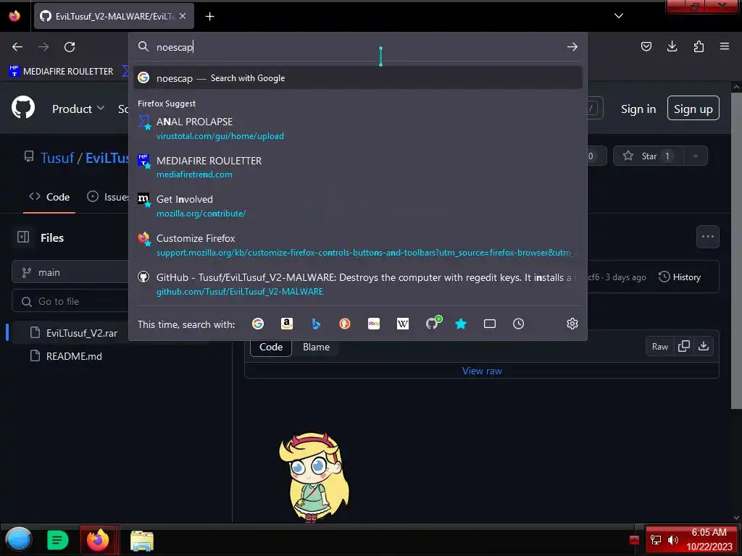The width and height of the screenshot is (742, 556).
Task: Open the list all tabs chevron
Action: point(619,16)
